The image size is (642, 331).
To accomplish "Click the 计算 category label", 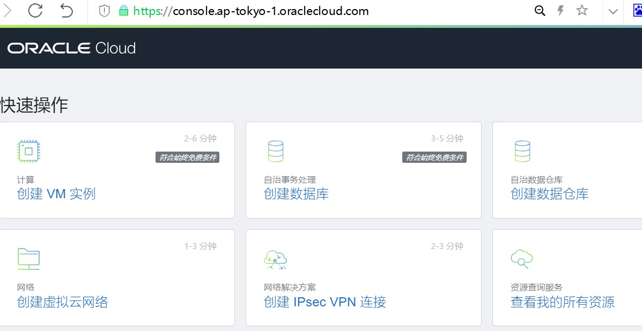I will click(26, 179).
